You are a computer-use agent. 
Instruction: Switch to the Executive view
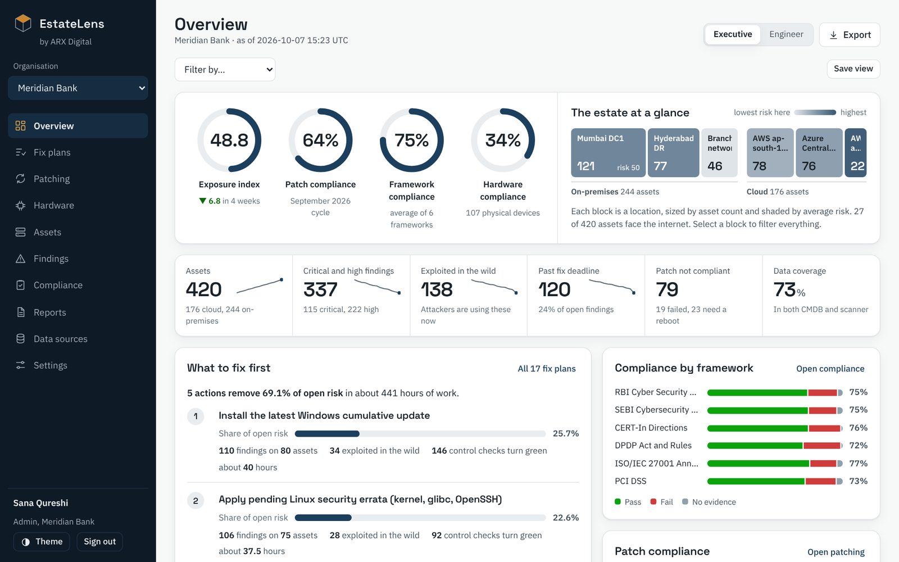(x=733, y=34)
